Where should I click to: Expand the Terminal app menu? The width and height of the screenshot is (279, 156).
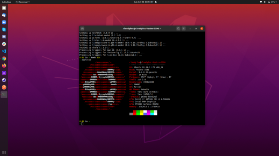tap(23, 2)
